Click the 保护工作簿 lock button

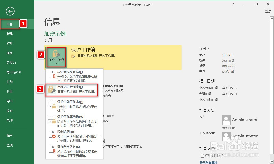(x=56, y=57)
